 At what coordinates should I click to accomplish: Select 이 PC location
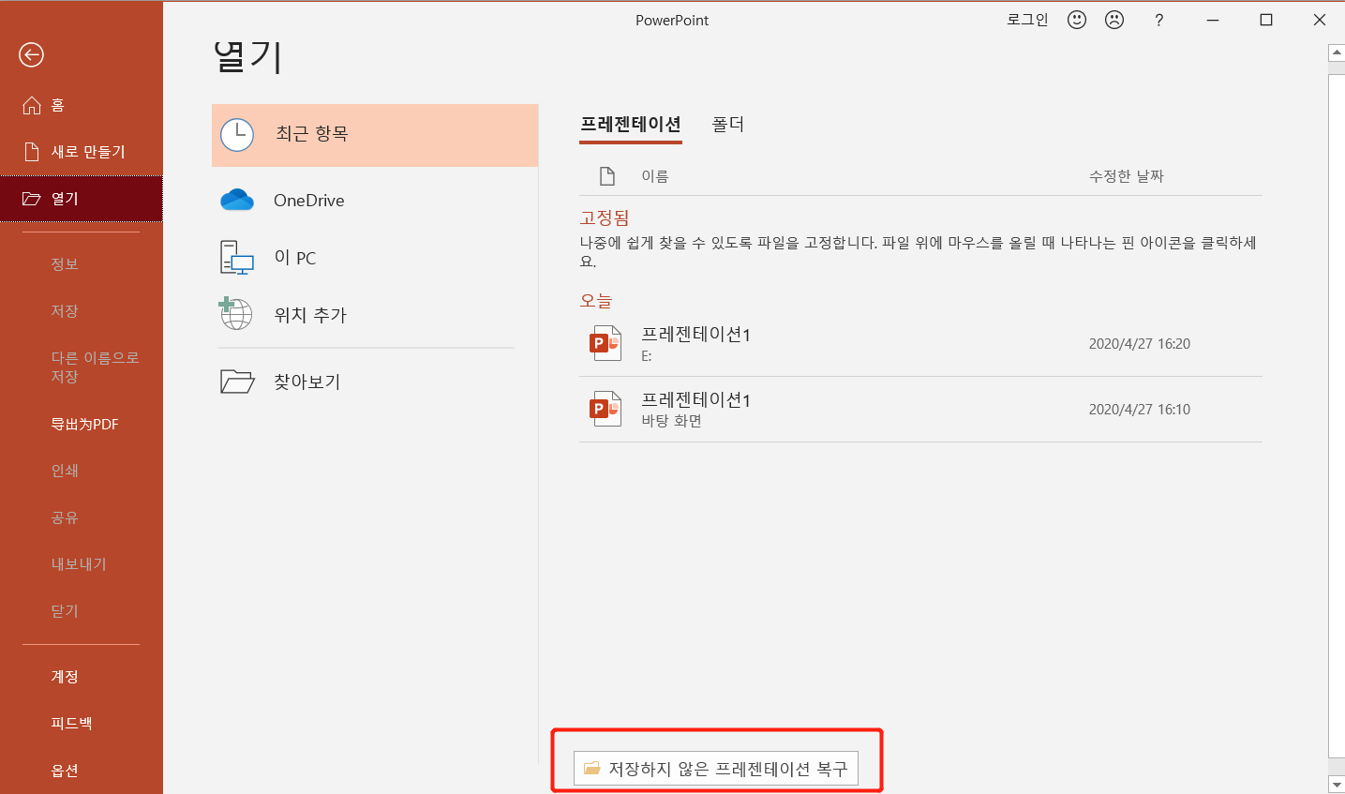(x=294, y=258)
